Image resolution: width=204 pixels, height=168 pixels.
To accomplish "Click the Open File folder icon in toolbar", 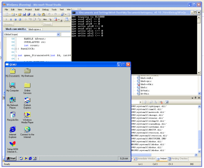I will tap(20, 14).
